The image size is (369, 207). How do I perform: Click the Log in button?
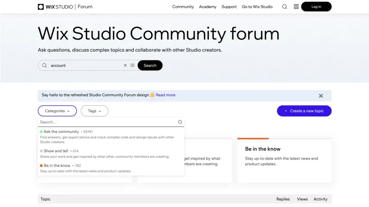coord(316,6)
